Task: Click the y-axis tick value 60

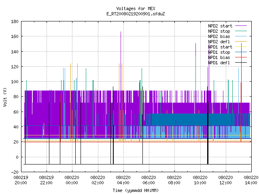Action: pos(16,112)
